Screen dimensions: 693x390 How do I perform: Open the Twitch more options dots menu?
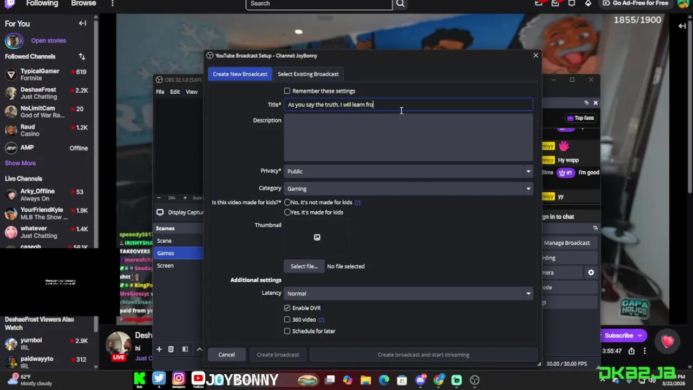point(112,3)
